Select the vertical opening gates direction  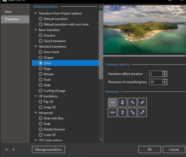(122, 112)
